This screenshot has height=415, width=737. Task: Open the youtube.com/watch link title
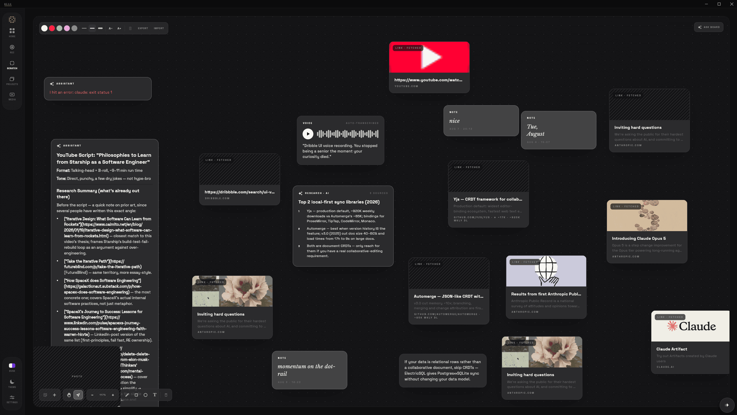pos(428,80)
